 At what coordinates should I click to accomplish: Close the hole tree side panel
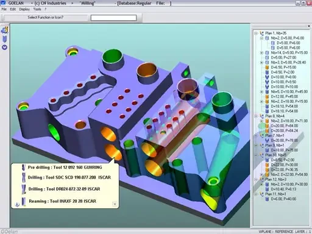tap(309, 26)
